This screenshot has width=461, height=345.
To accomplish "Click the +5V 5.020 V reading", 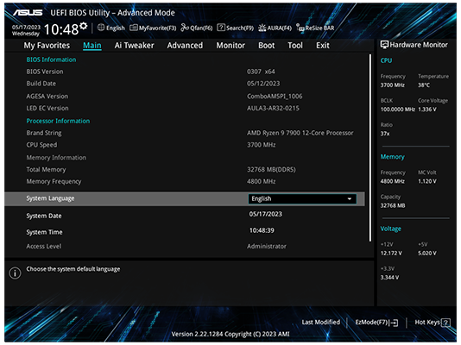I will pyautogui.click(x=427, y=254).
